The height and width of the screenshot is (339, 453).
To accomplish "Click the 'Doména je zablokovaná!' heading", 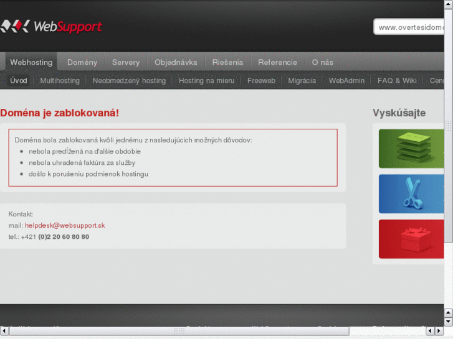I will pos(60,113).
